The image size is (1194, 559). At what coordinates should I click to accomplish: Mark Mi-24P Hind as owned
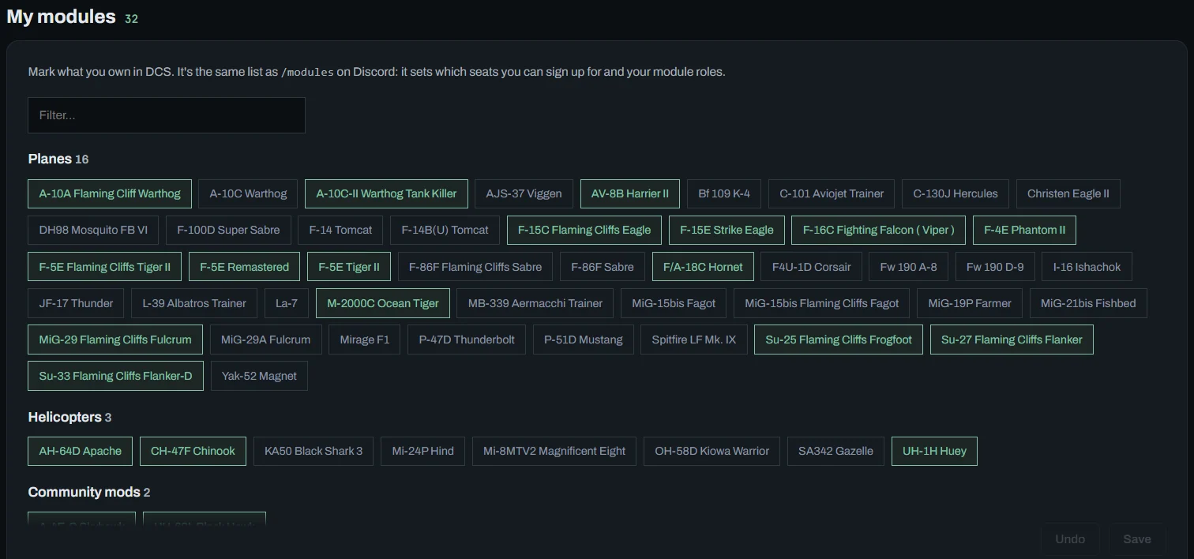422,451
